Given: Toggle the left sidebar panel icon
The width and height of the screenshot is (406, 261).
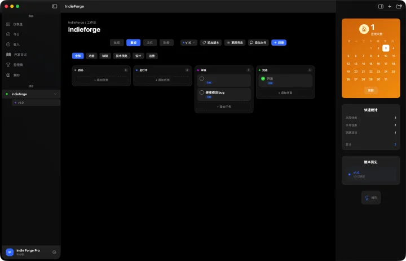Looking at the screenshot, I should coord(55,6).
